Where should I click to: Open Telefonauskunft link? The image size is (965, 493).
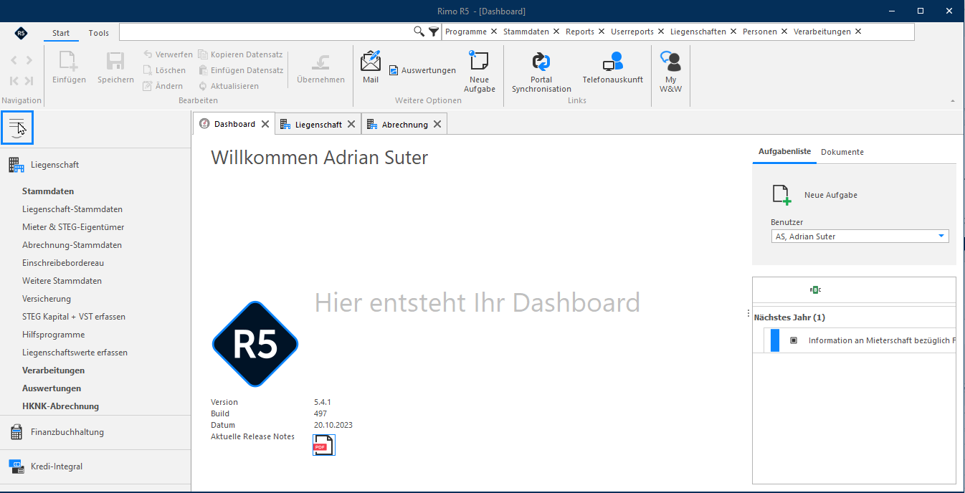pos(612,67)
